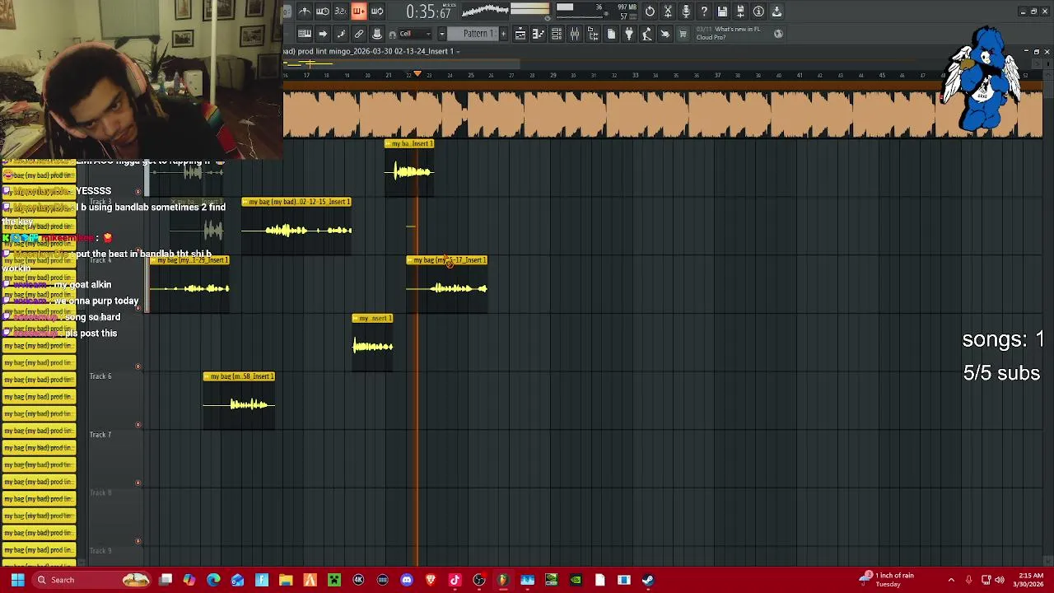Open the menu of clip '02-12-15_Insert 1'
The height and width of the screenshot is (593, 1054).
pos(245,202)
